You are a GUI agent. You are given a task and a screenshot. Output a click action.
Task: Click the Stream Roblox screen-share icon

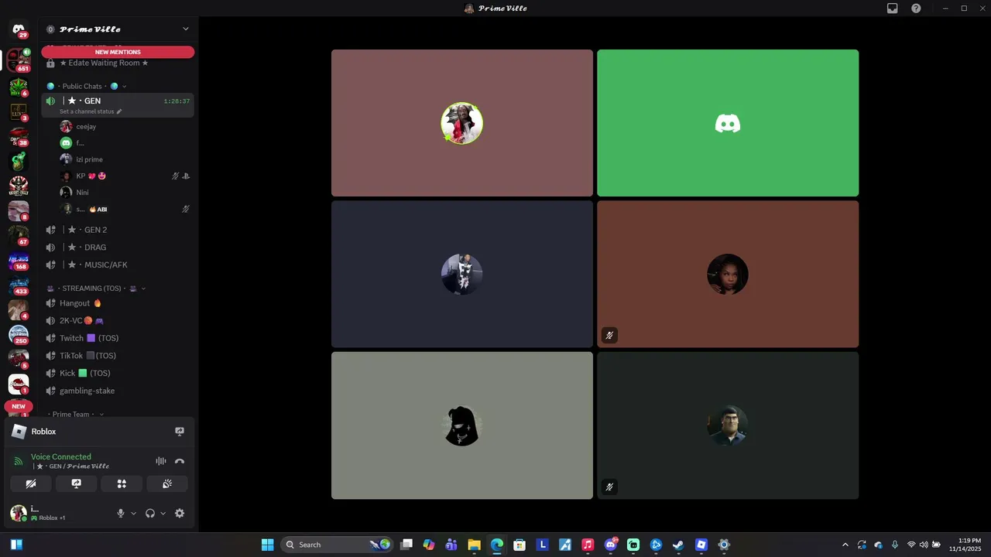180,432
